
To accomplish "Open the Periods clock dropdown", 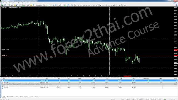I will [x=68, y=5].
